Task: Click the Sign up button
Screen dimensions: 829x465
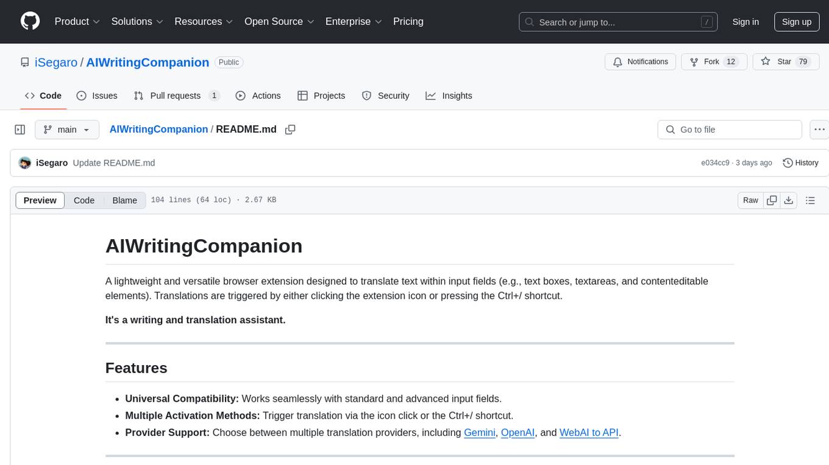Action: click(797, 22)
